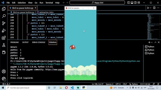
Task: Click the Windows Start button
Action: 3,88
